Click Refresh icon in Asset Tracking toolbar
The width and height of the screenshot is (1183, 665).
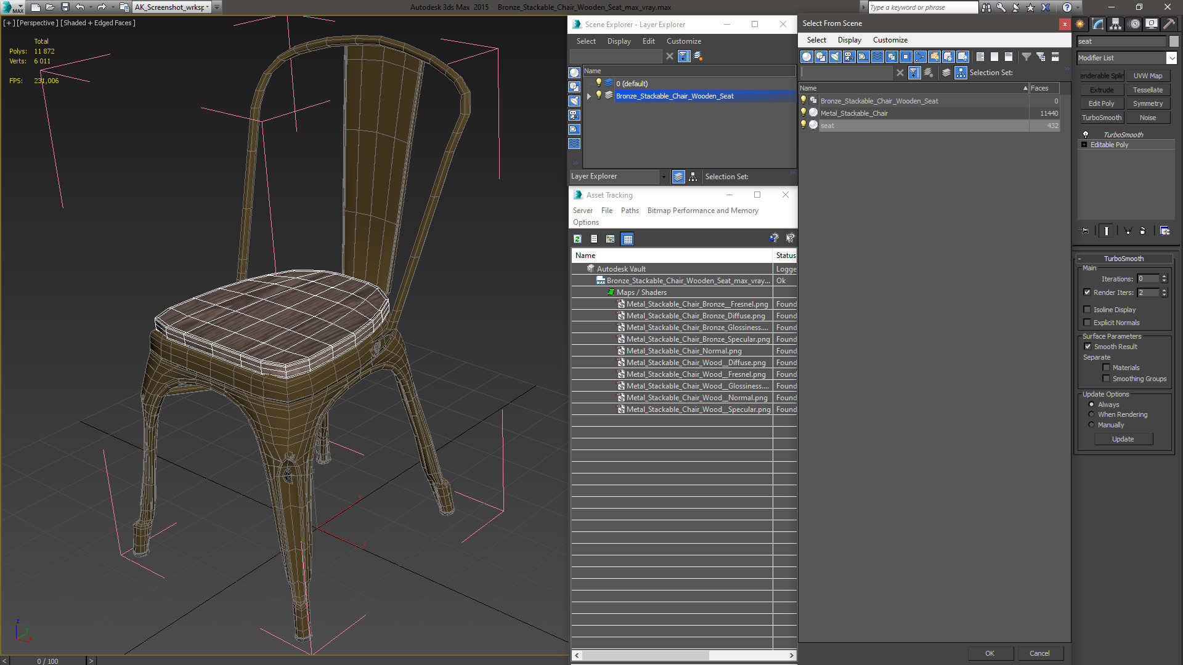[577, 239]
